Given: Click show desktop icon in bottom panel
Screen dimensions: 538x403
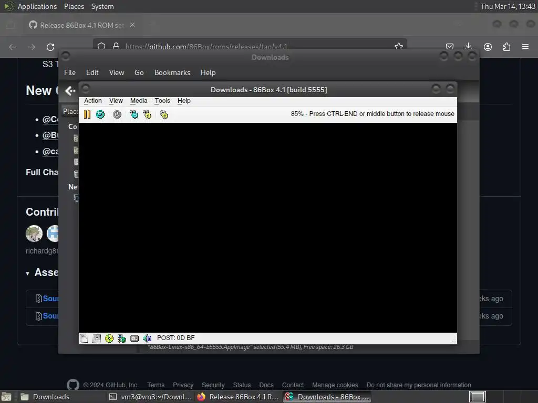Looking at the screenshot, I should click(x=6, y=397).
